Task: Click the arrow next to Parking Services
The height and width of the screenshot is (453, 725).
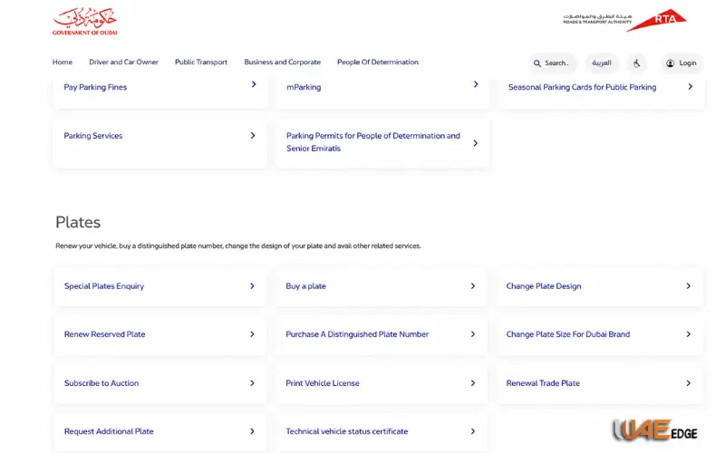Action: tap(253, 135)
